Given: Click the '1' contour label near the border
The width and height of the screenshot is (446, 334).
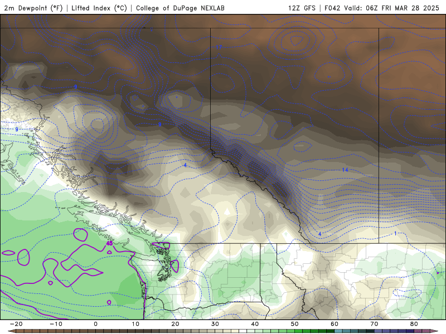Looking at the screenshot, I should 395,233.
